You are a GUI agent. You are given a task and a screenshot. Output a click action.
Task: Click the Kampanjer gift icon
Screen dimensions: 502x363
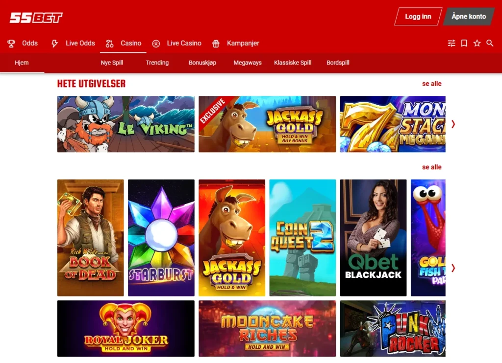tap(216, 44)
